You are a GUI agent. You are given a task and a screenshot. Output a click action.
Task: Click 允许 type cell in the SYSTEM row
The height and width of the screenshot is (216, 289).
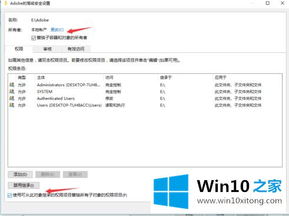tap(22, 92)
